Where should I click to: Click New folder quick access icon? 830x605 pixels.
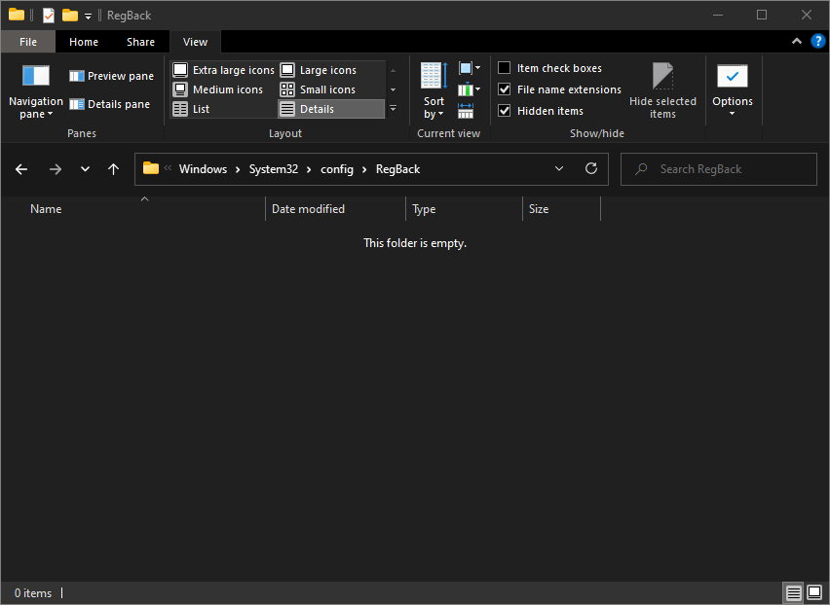click(x=70, y=16)
